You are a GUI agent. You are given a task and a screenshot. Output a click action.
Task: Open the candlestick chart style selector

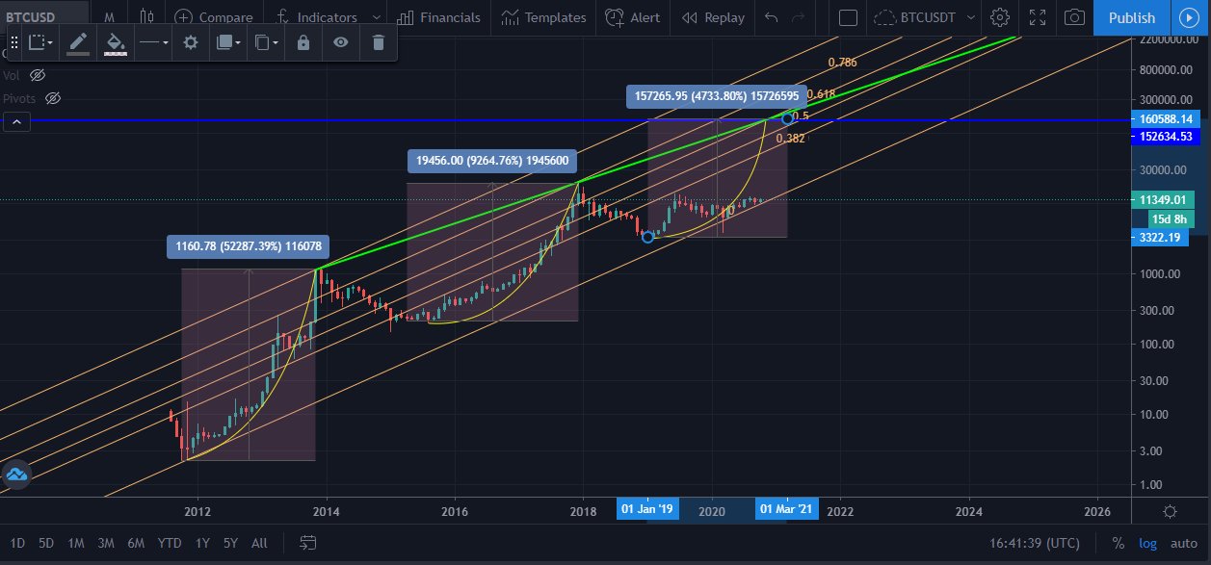coord(146,17)
